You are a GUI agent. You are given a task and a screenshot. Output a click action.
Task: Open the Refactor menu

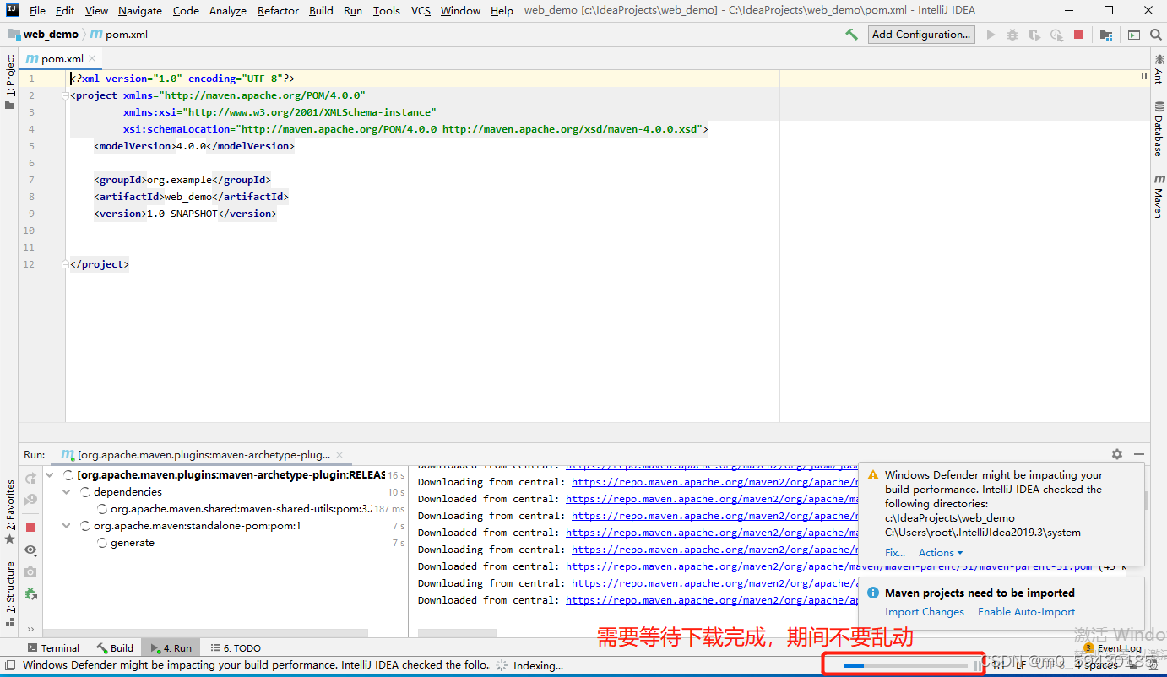pyautogui.click(x=278, y=10)
